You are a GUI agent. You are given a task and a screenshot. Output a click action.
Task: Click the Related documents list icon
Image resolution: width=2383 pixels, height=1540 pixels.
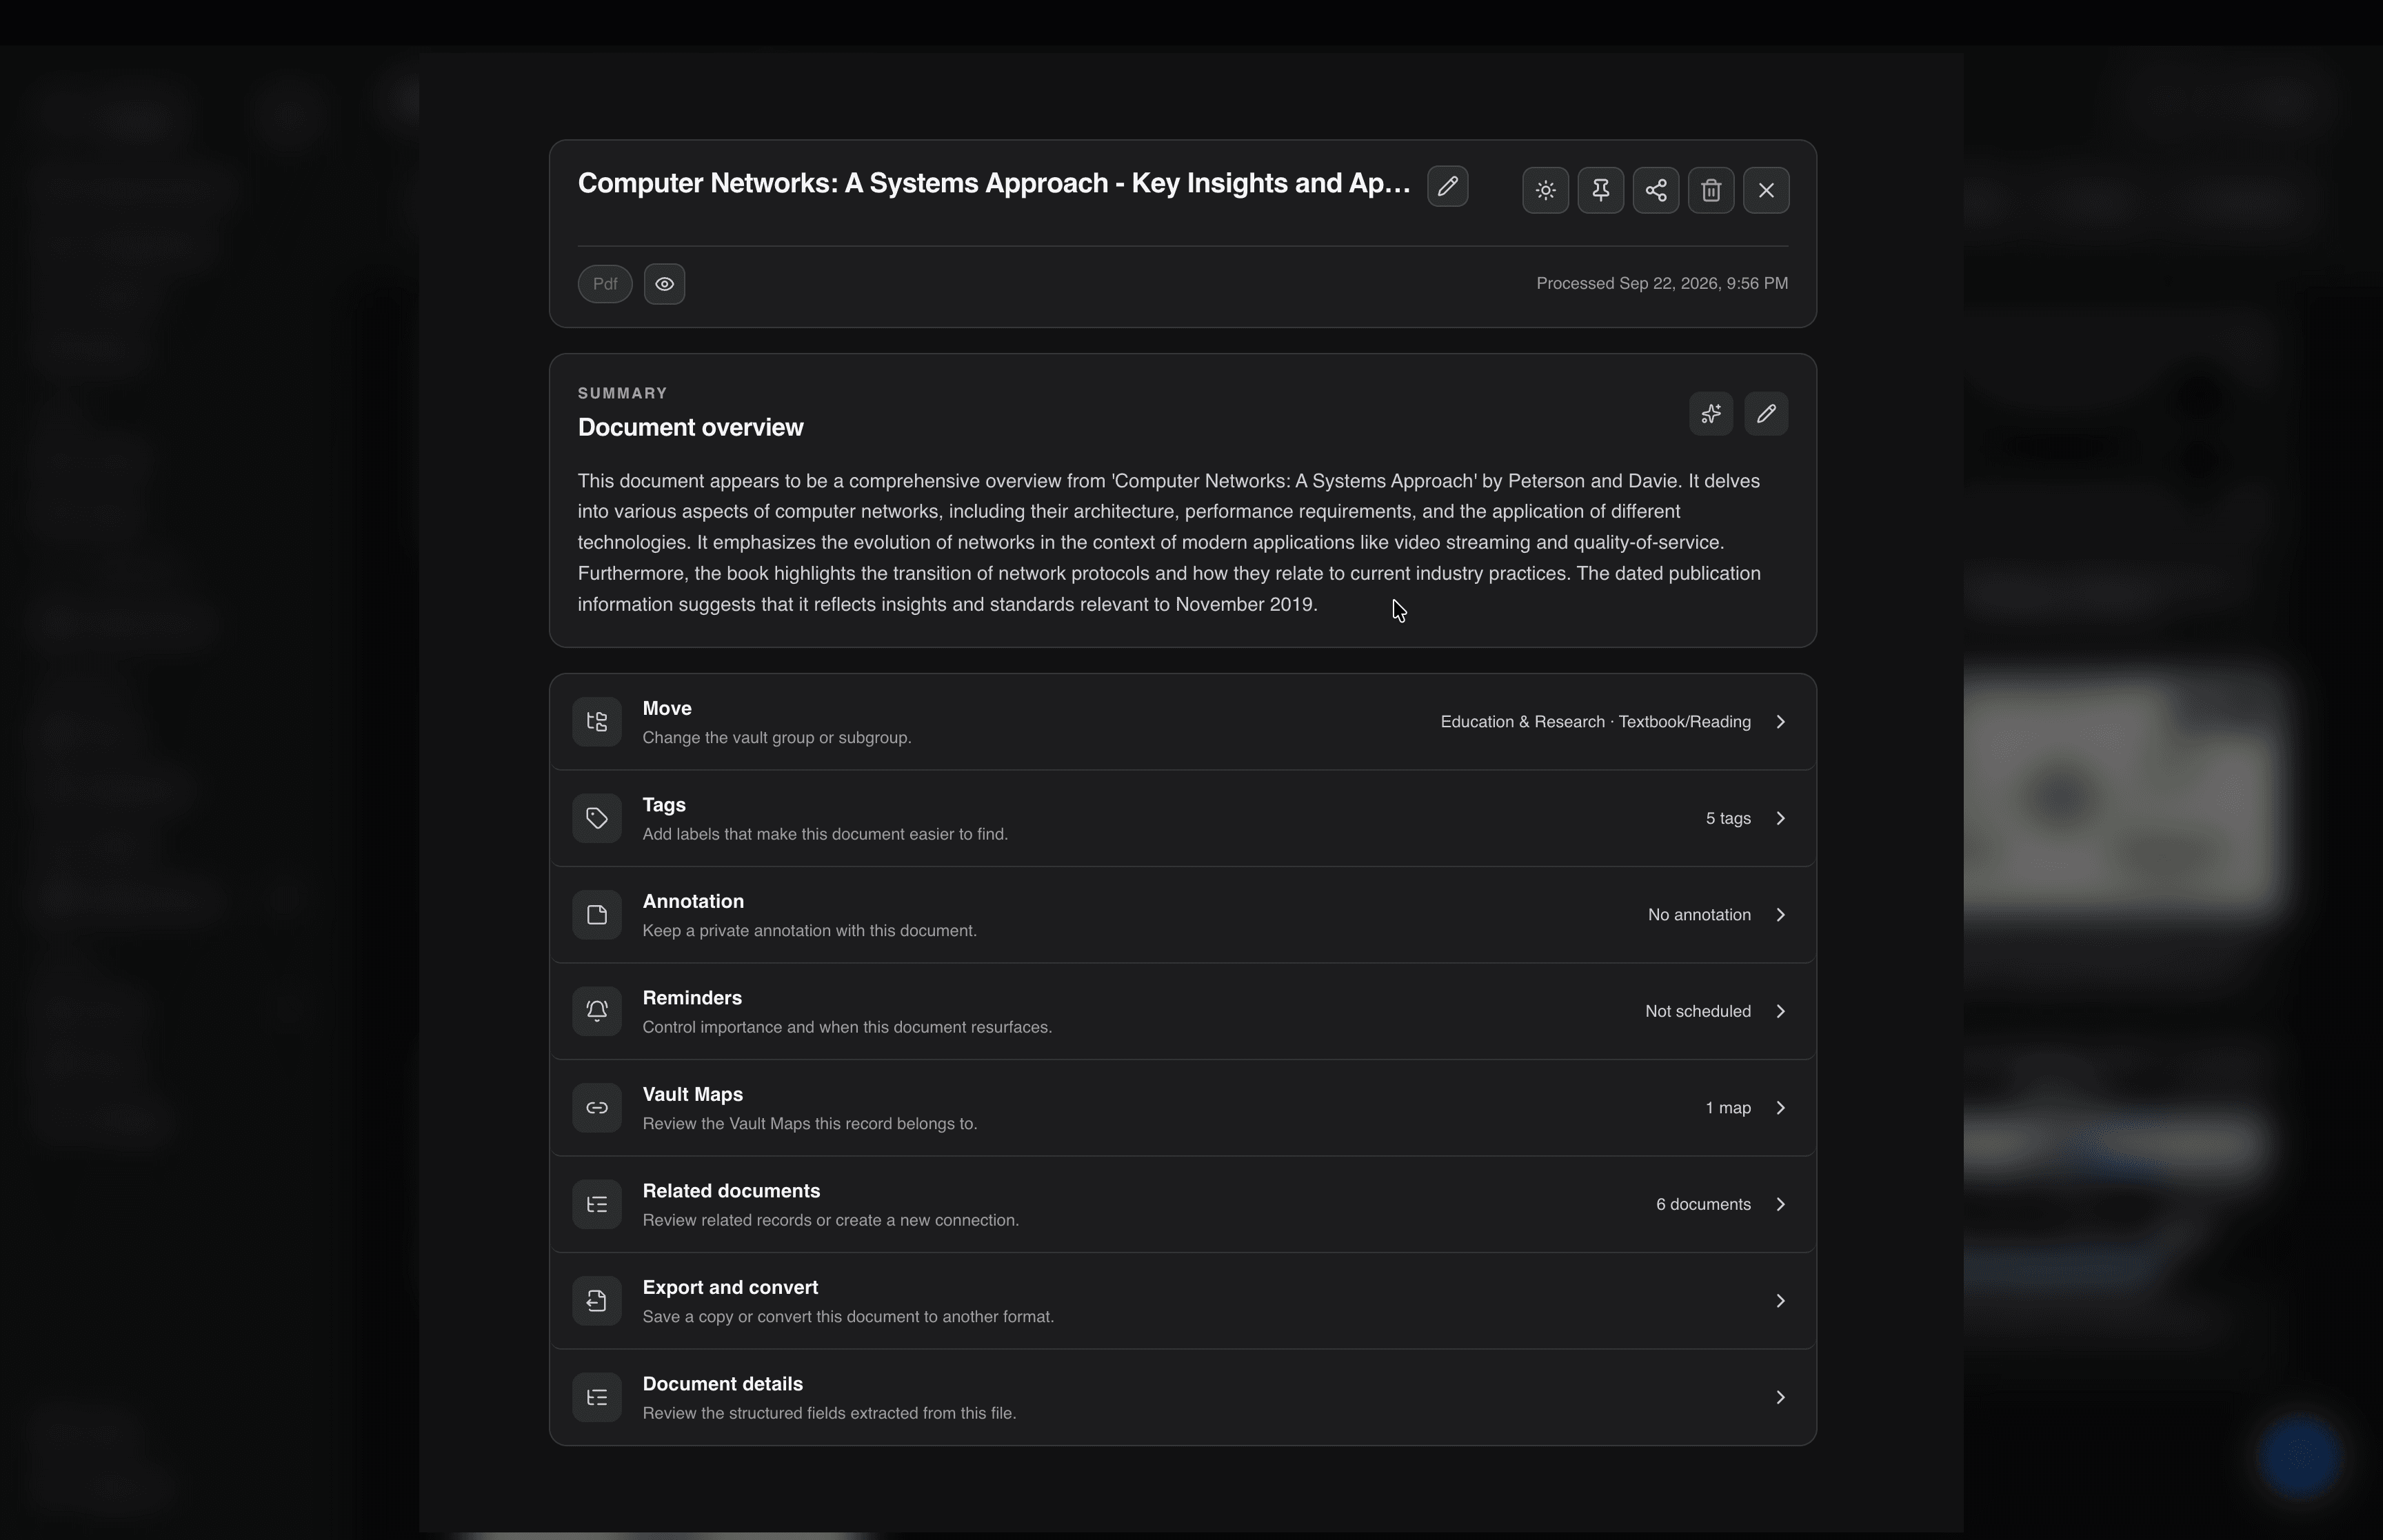coord(597,1204)
